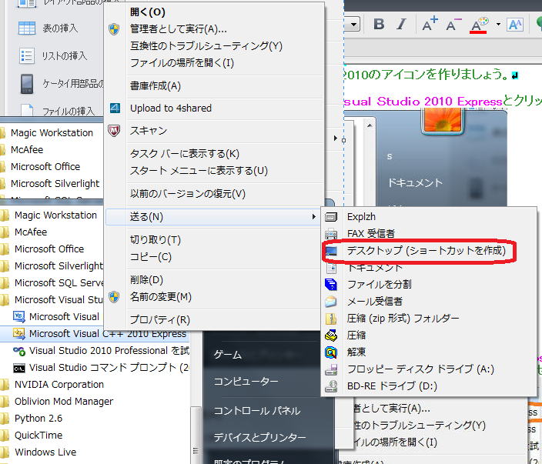
Task: Open コンピューター in the Start menu
Action: tap(246, 382)
